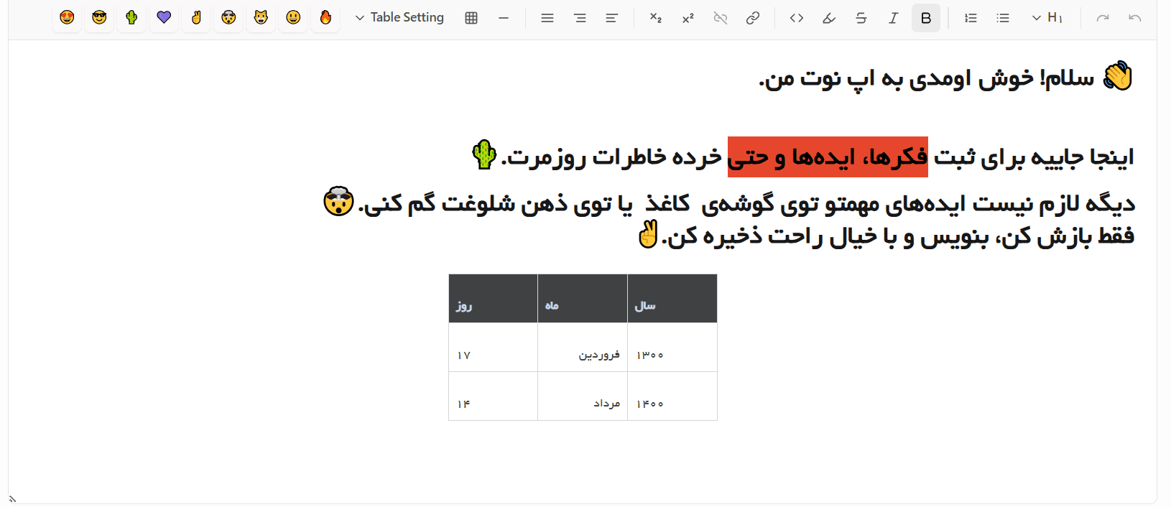Click the insert table grid icon

(x=471, y=18)
